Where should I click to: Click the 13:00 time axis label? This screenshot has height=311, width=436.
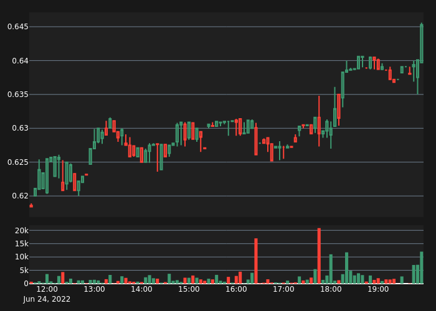click(95, 289)
